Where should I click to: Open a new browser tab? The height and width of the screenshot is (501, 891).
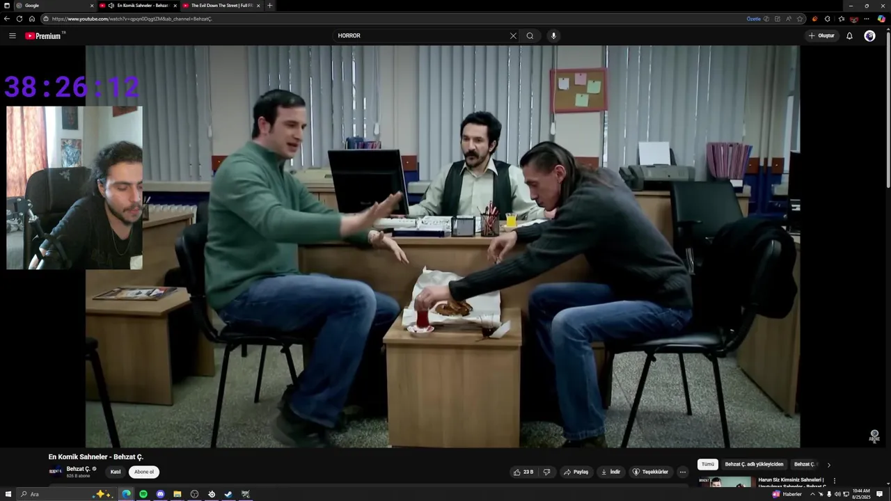[269, 6]
